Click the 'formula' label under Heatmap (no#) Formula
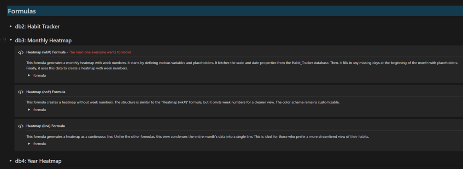This screenshot has width=463, height=169. (x=40, y=109)
